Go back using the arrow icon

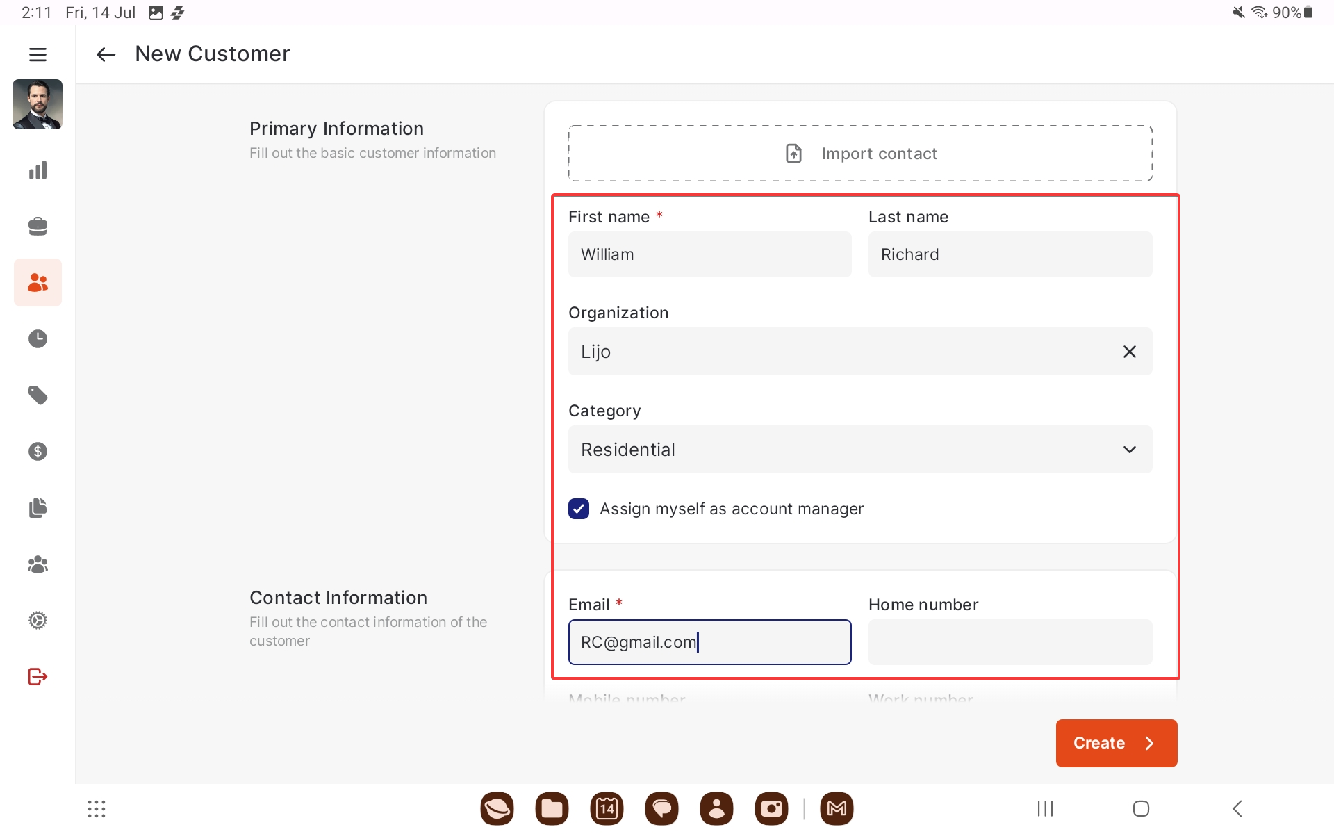point(106,54)
